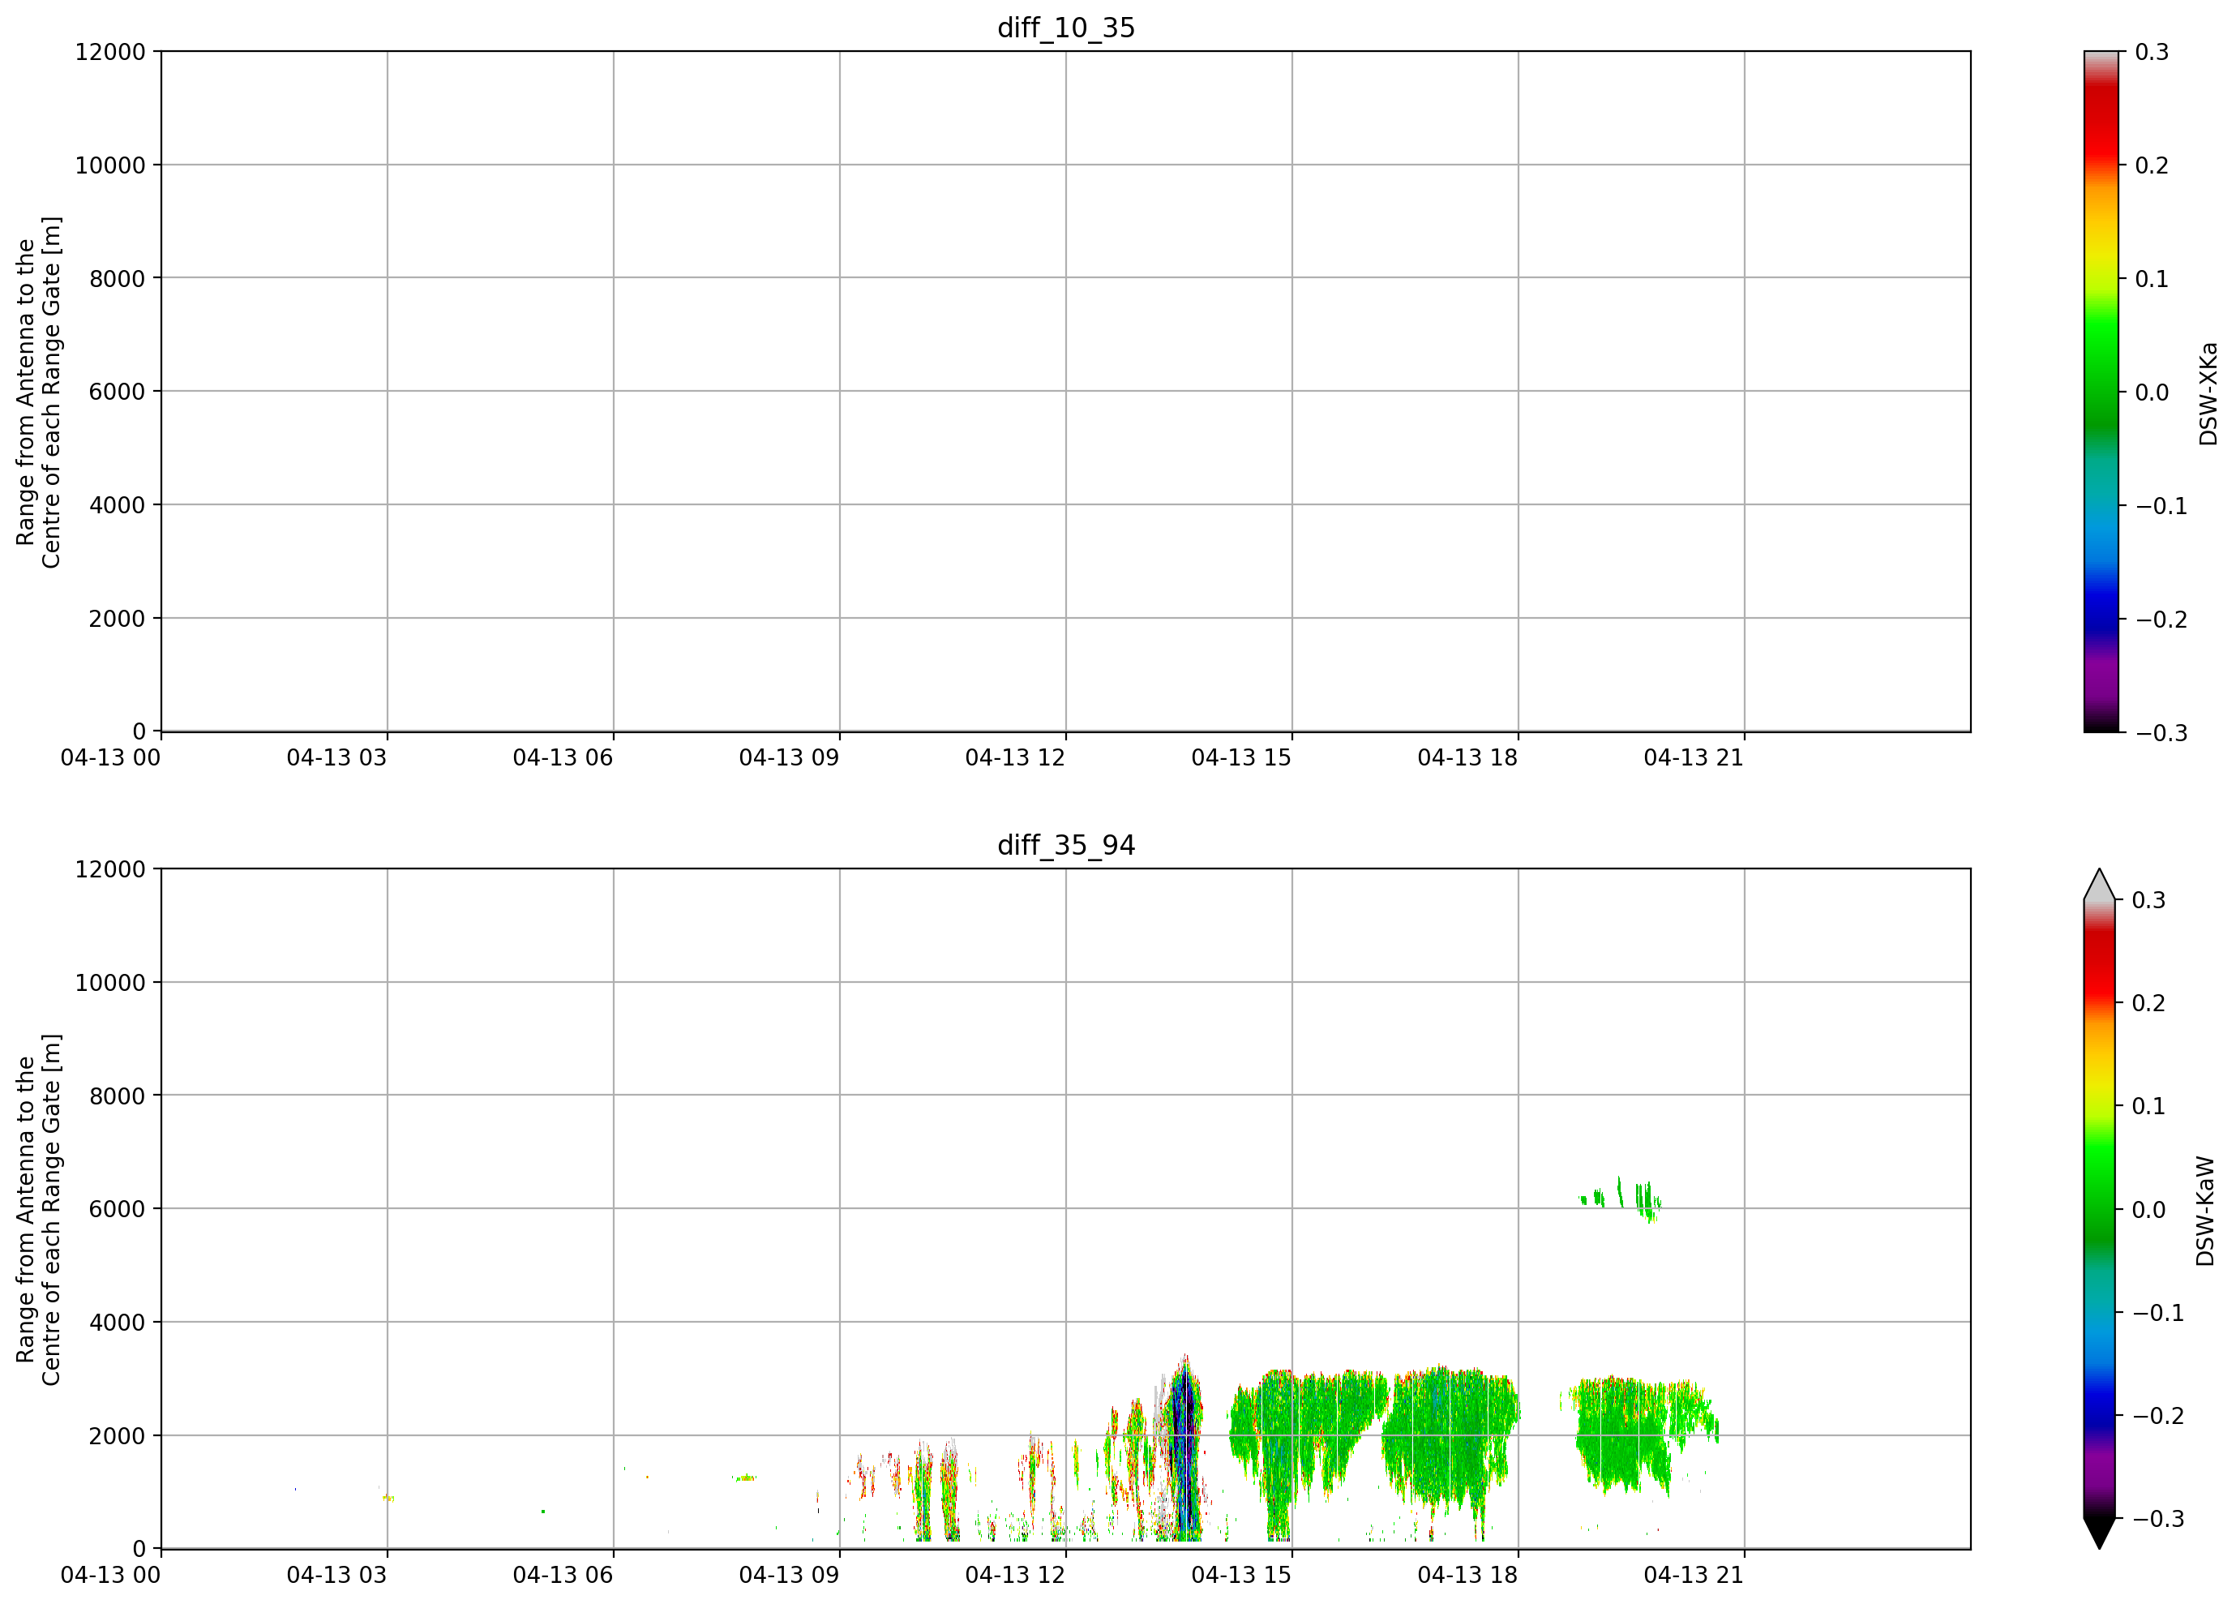Select the DSW-KaW colorbar label
This screenshot has height=1604, width=2236.
(x=2205, y=1211)
